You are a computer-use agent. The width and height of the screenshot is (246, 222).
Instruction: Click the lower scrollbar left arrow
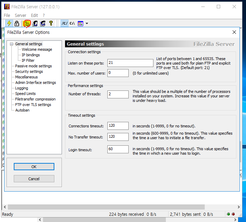(40, 220)
